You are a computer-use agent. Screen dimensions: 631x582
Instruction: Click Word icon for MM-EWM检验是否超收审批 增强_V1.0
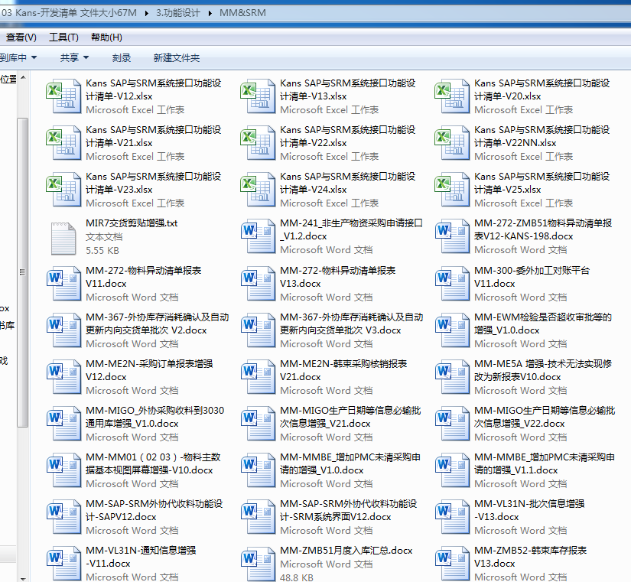pyautogui.click(x=452, y=330)
